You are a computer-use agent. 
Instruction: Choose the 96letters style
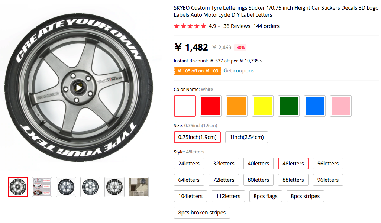327,180
